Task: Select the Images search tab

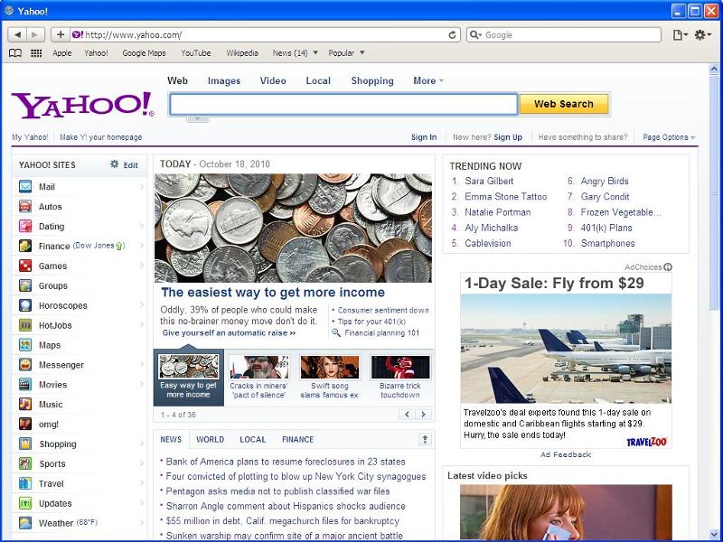Action: coord(224,80)
